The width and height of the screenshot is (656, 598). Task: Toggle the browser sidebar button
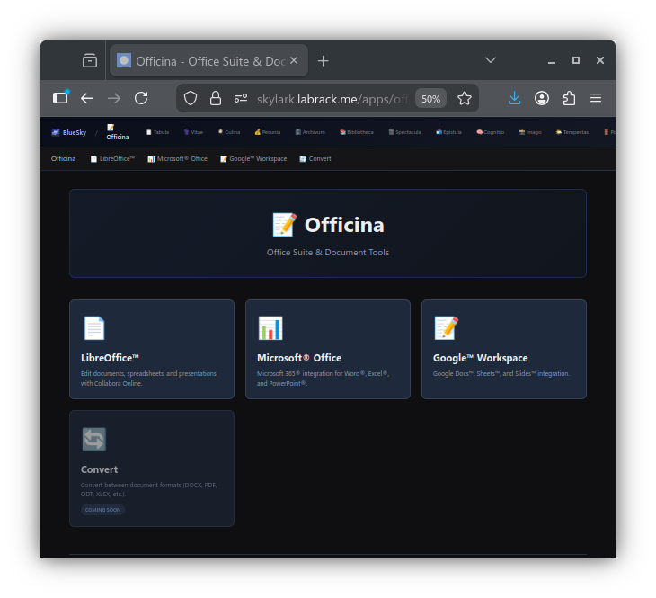click(x=61, y=98)
